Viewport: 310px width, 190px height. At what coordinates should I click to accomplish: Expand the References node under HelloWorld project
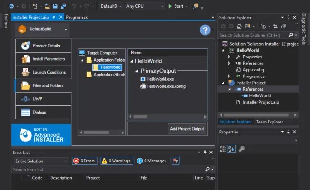[x=229, y=63]
